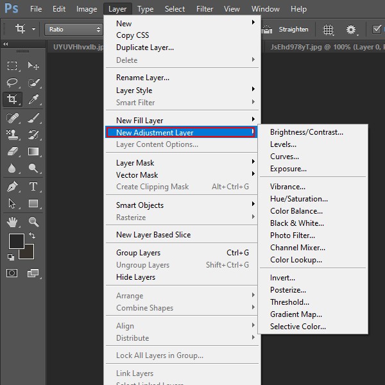The height and width of the screenshot is (385, 385).
Task: Choose New Layer Based Slice
Action: [x=182, y=234]
